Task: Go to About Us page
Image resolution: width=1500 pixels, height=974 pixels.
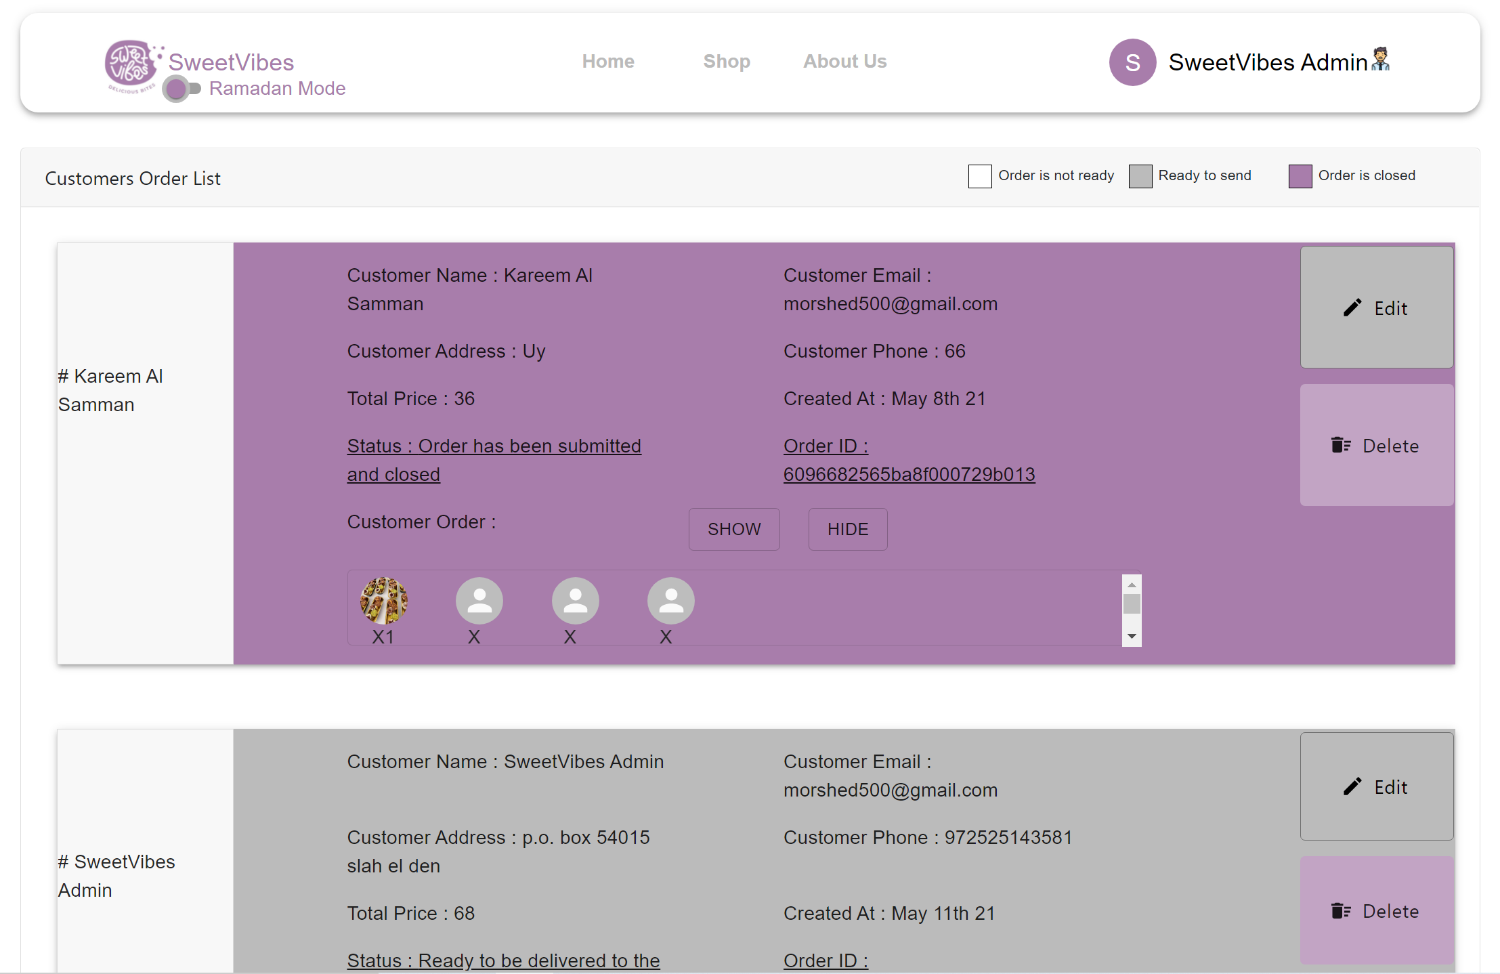Action: pos(844,62)
